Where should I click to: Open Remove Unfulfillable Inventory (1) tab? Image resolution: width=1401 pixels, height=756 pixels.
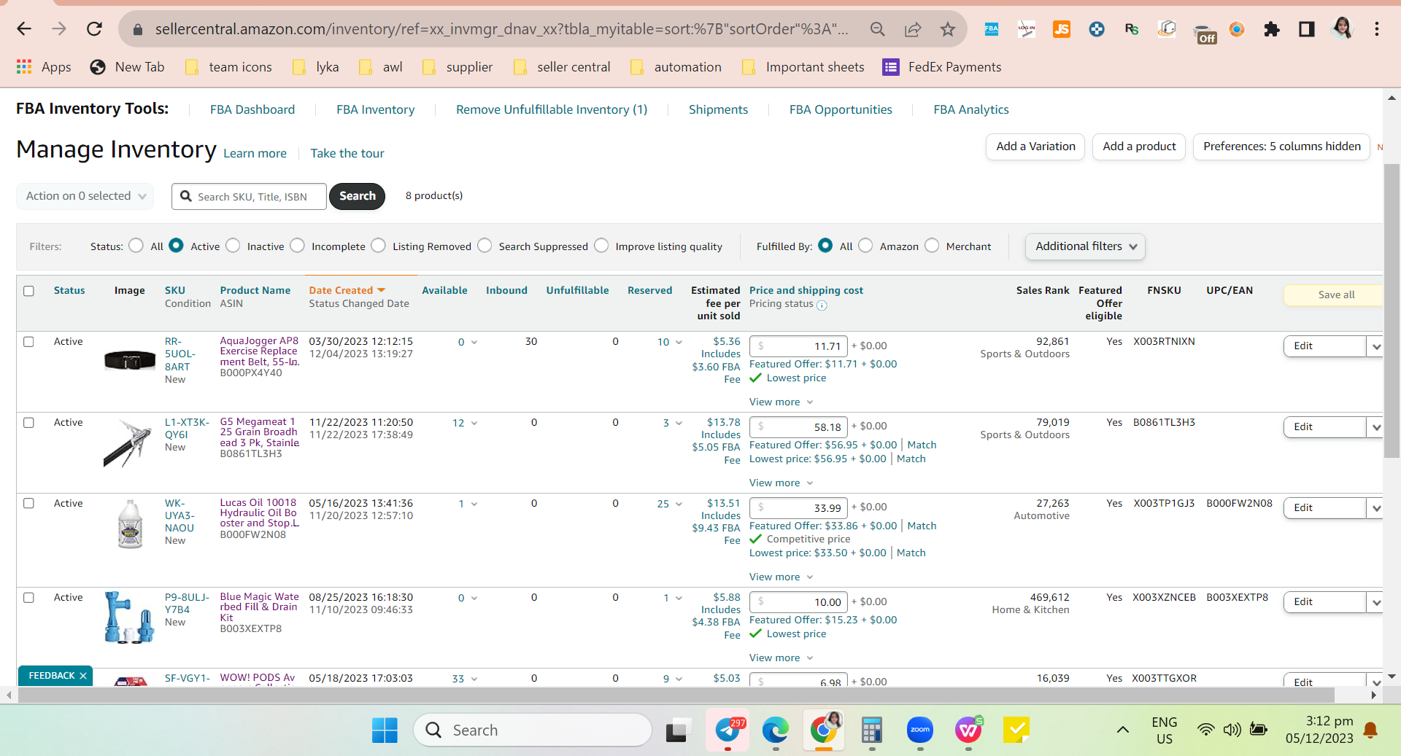[552, 109]
